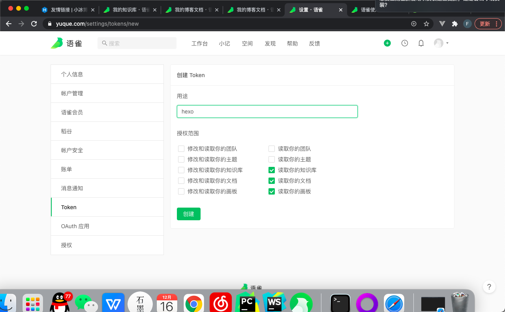Click the browser back arrow
This screenshot has width=505, height=312.
pyautogui.click(x=9, y=24)
